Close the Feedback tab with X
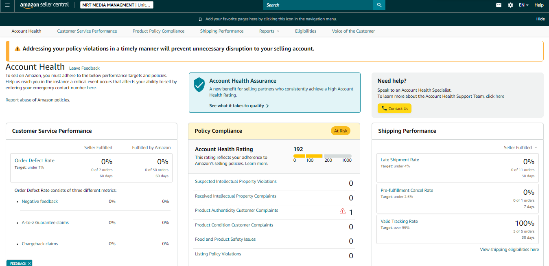 pyautogui.click(x=29, y=264)
